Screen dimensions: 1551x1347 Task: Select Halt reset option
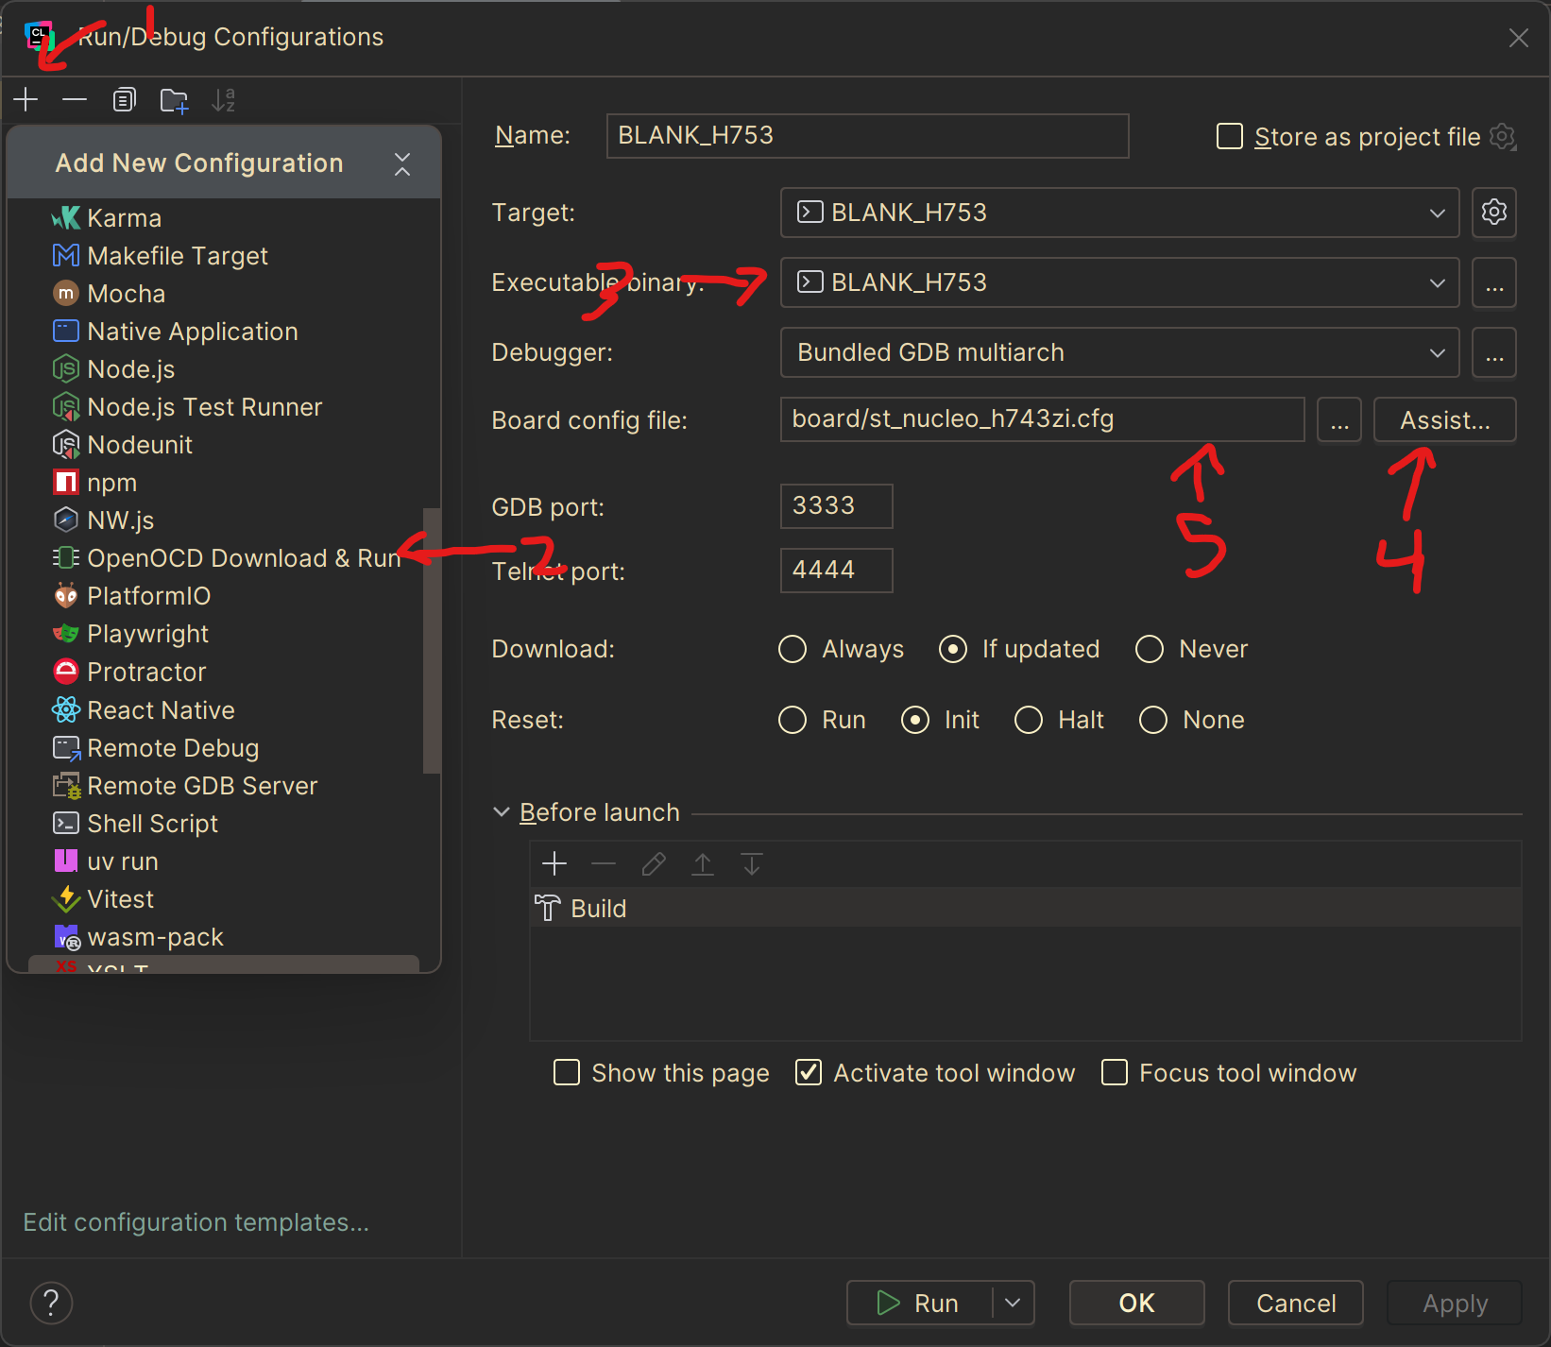pyautogui.click(x=1029, y=720)
